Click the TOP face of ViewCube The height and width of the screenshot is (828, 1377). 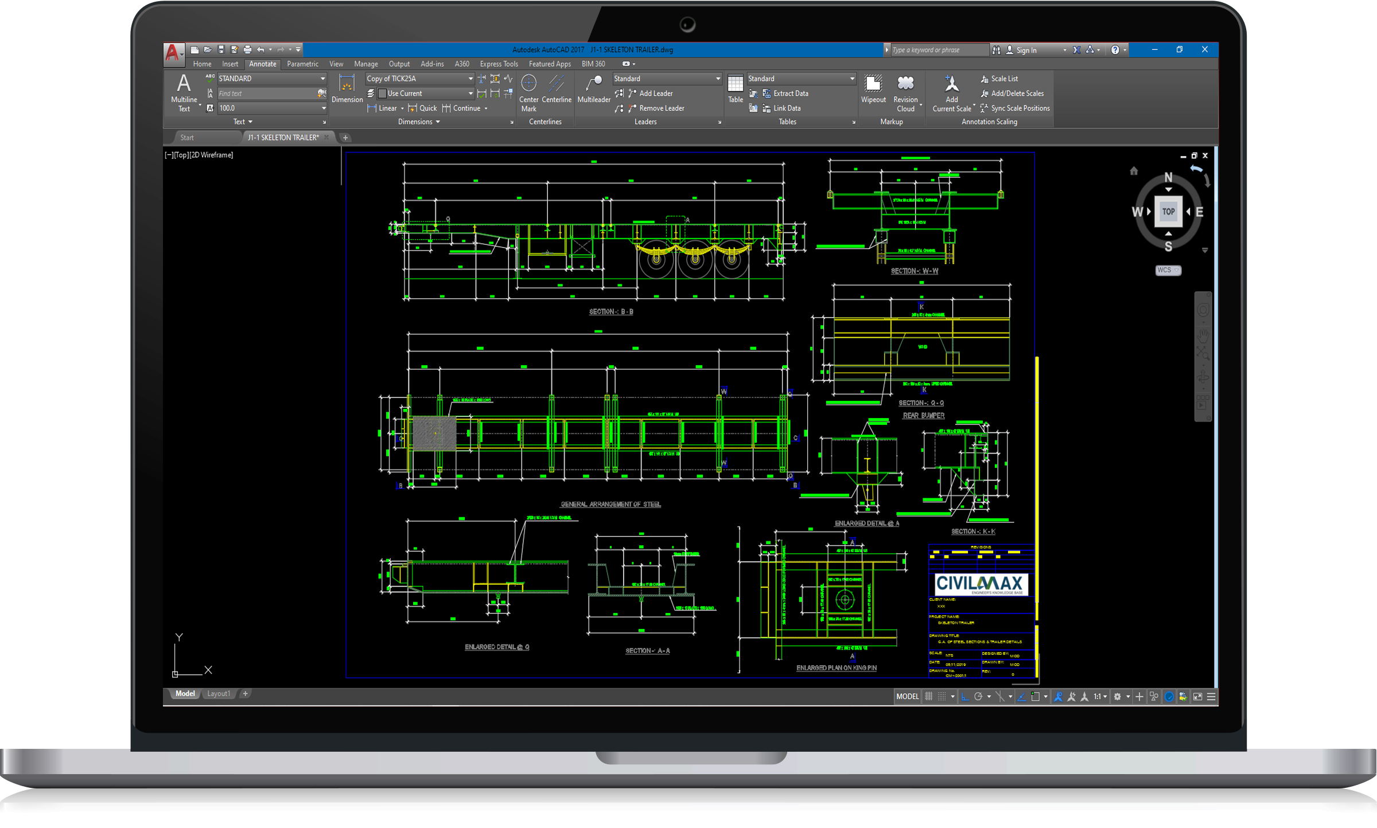(1168, 212)
